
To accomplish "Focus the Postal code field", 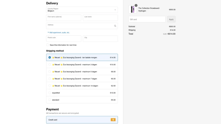I will [x=64, y=39].
